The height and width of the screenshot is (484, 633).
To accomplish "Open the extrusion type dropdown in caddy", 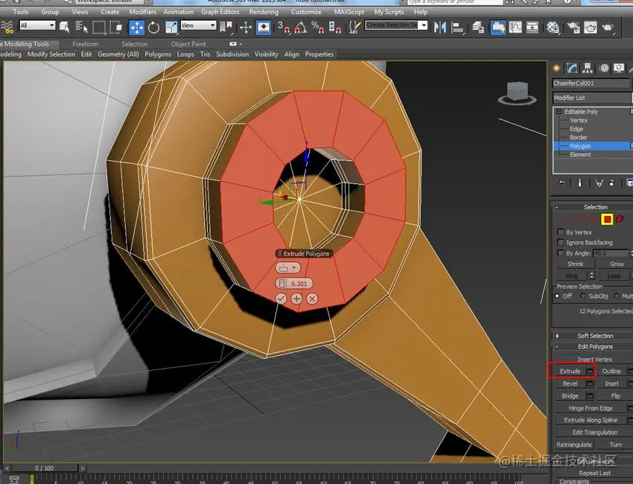I will coord(287,267).
